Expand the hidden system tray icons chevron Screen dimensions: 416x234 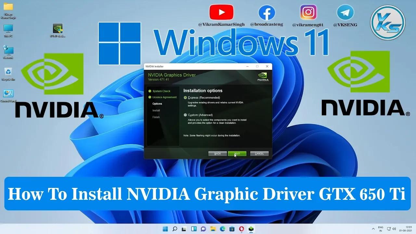pyautogui.click(x=373, y=229)
